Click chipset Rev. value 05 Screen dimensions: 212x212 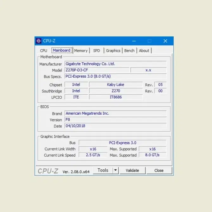click(160, 84)
